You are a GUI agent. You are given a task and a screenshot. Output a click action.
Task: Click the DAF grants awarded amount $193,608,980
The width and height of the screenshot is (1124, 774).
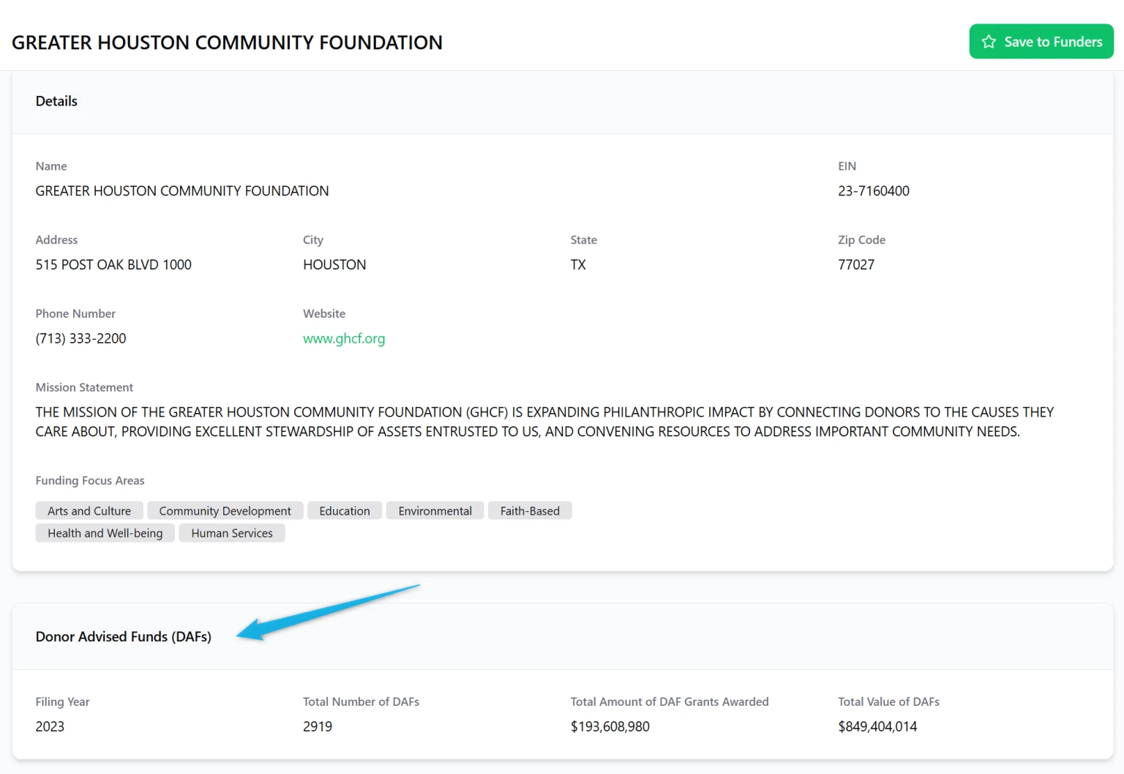coord(610,726)
